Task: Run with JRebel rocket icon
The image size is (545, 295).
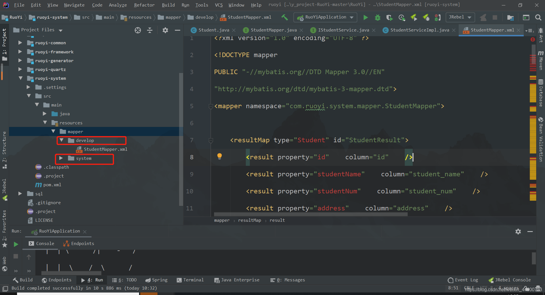Action: [x=414, y=18]
